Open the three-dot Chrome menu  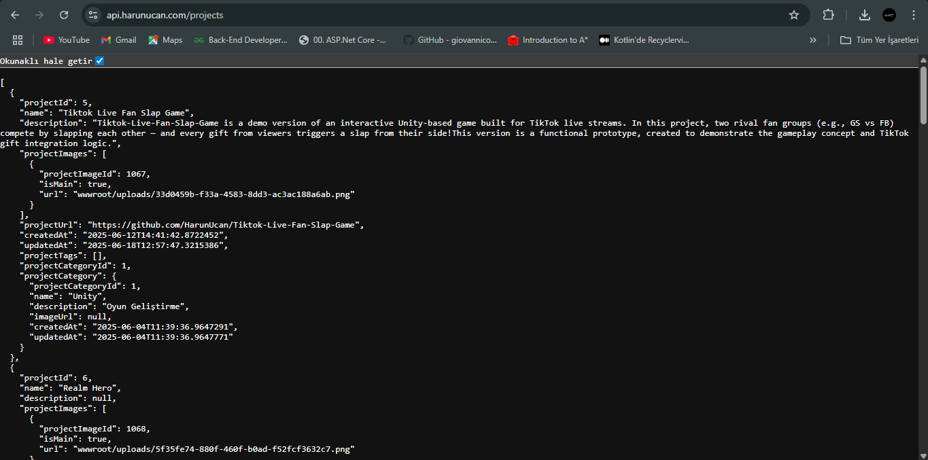(x=914, y=14)
